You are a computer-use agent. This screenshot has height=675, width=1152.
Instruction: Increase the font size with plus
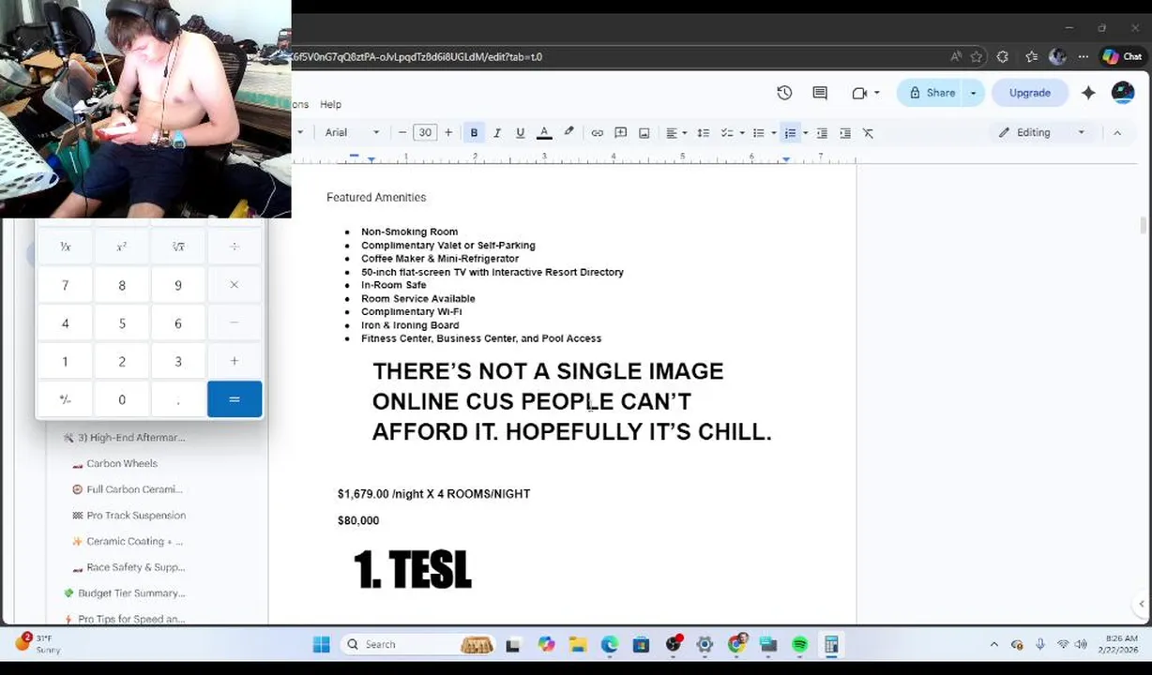(x=448, y=133)
